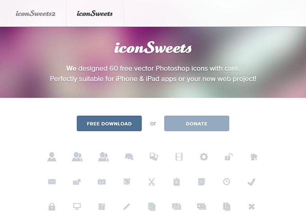This screenshot has width=306, height=218.
Task: Click the house home icon
Action: [x=254, y=157]
